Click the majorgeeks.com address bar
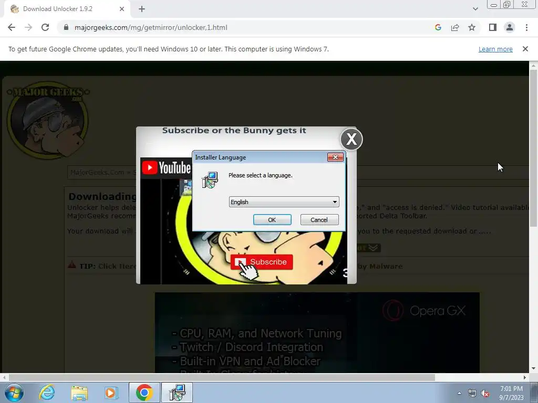This screenshot has height=403, width=538. [x=151, y=27]
